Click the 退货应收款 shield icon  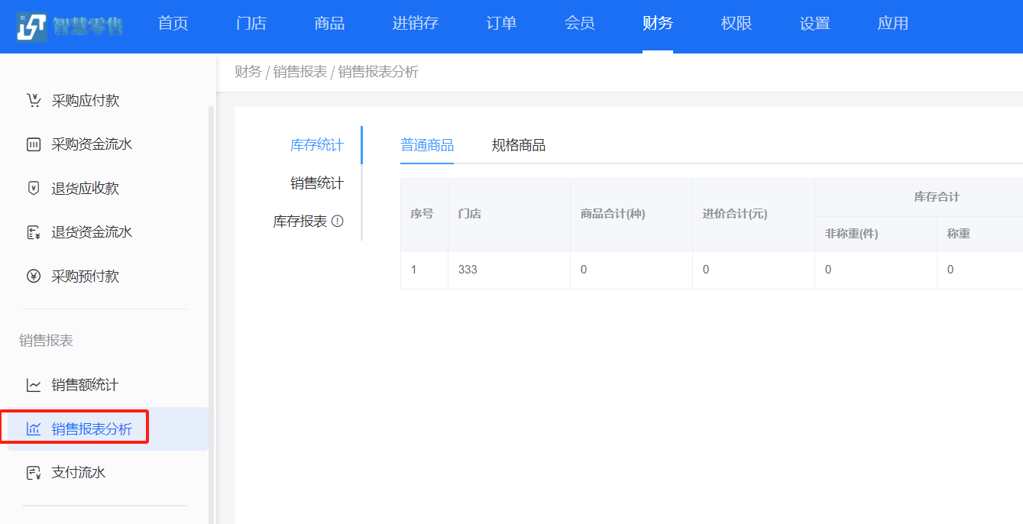(x=34, y=188)
